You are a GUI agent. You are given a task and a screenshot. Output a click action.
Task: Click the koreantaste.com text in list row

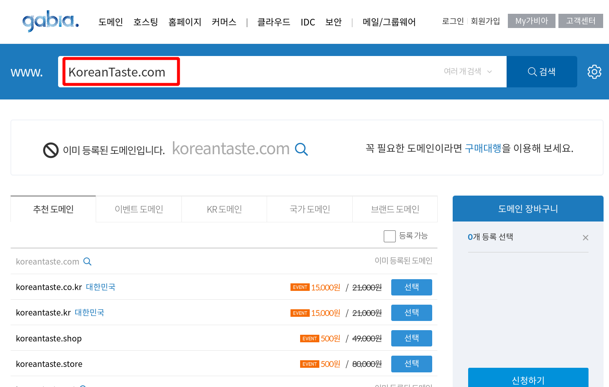48,262
